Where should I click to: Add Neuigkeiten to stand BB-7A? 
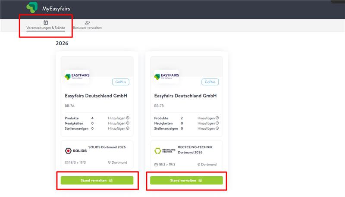[x=119, y=123]
